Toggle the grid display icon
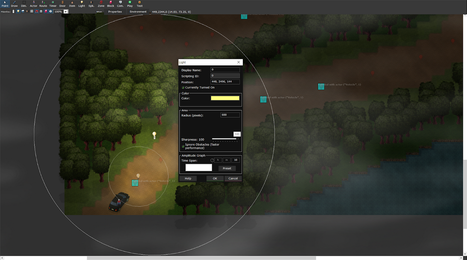 coord(32,11)
